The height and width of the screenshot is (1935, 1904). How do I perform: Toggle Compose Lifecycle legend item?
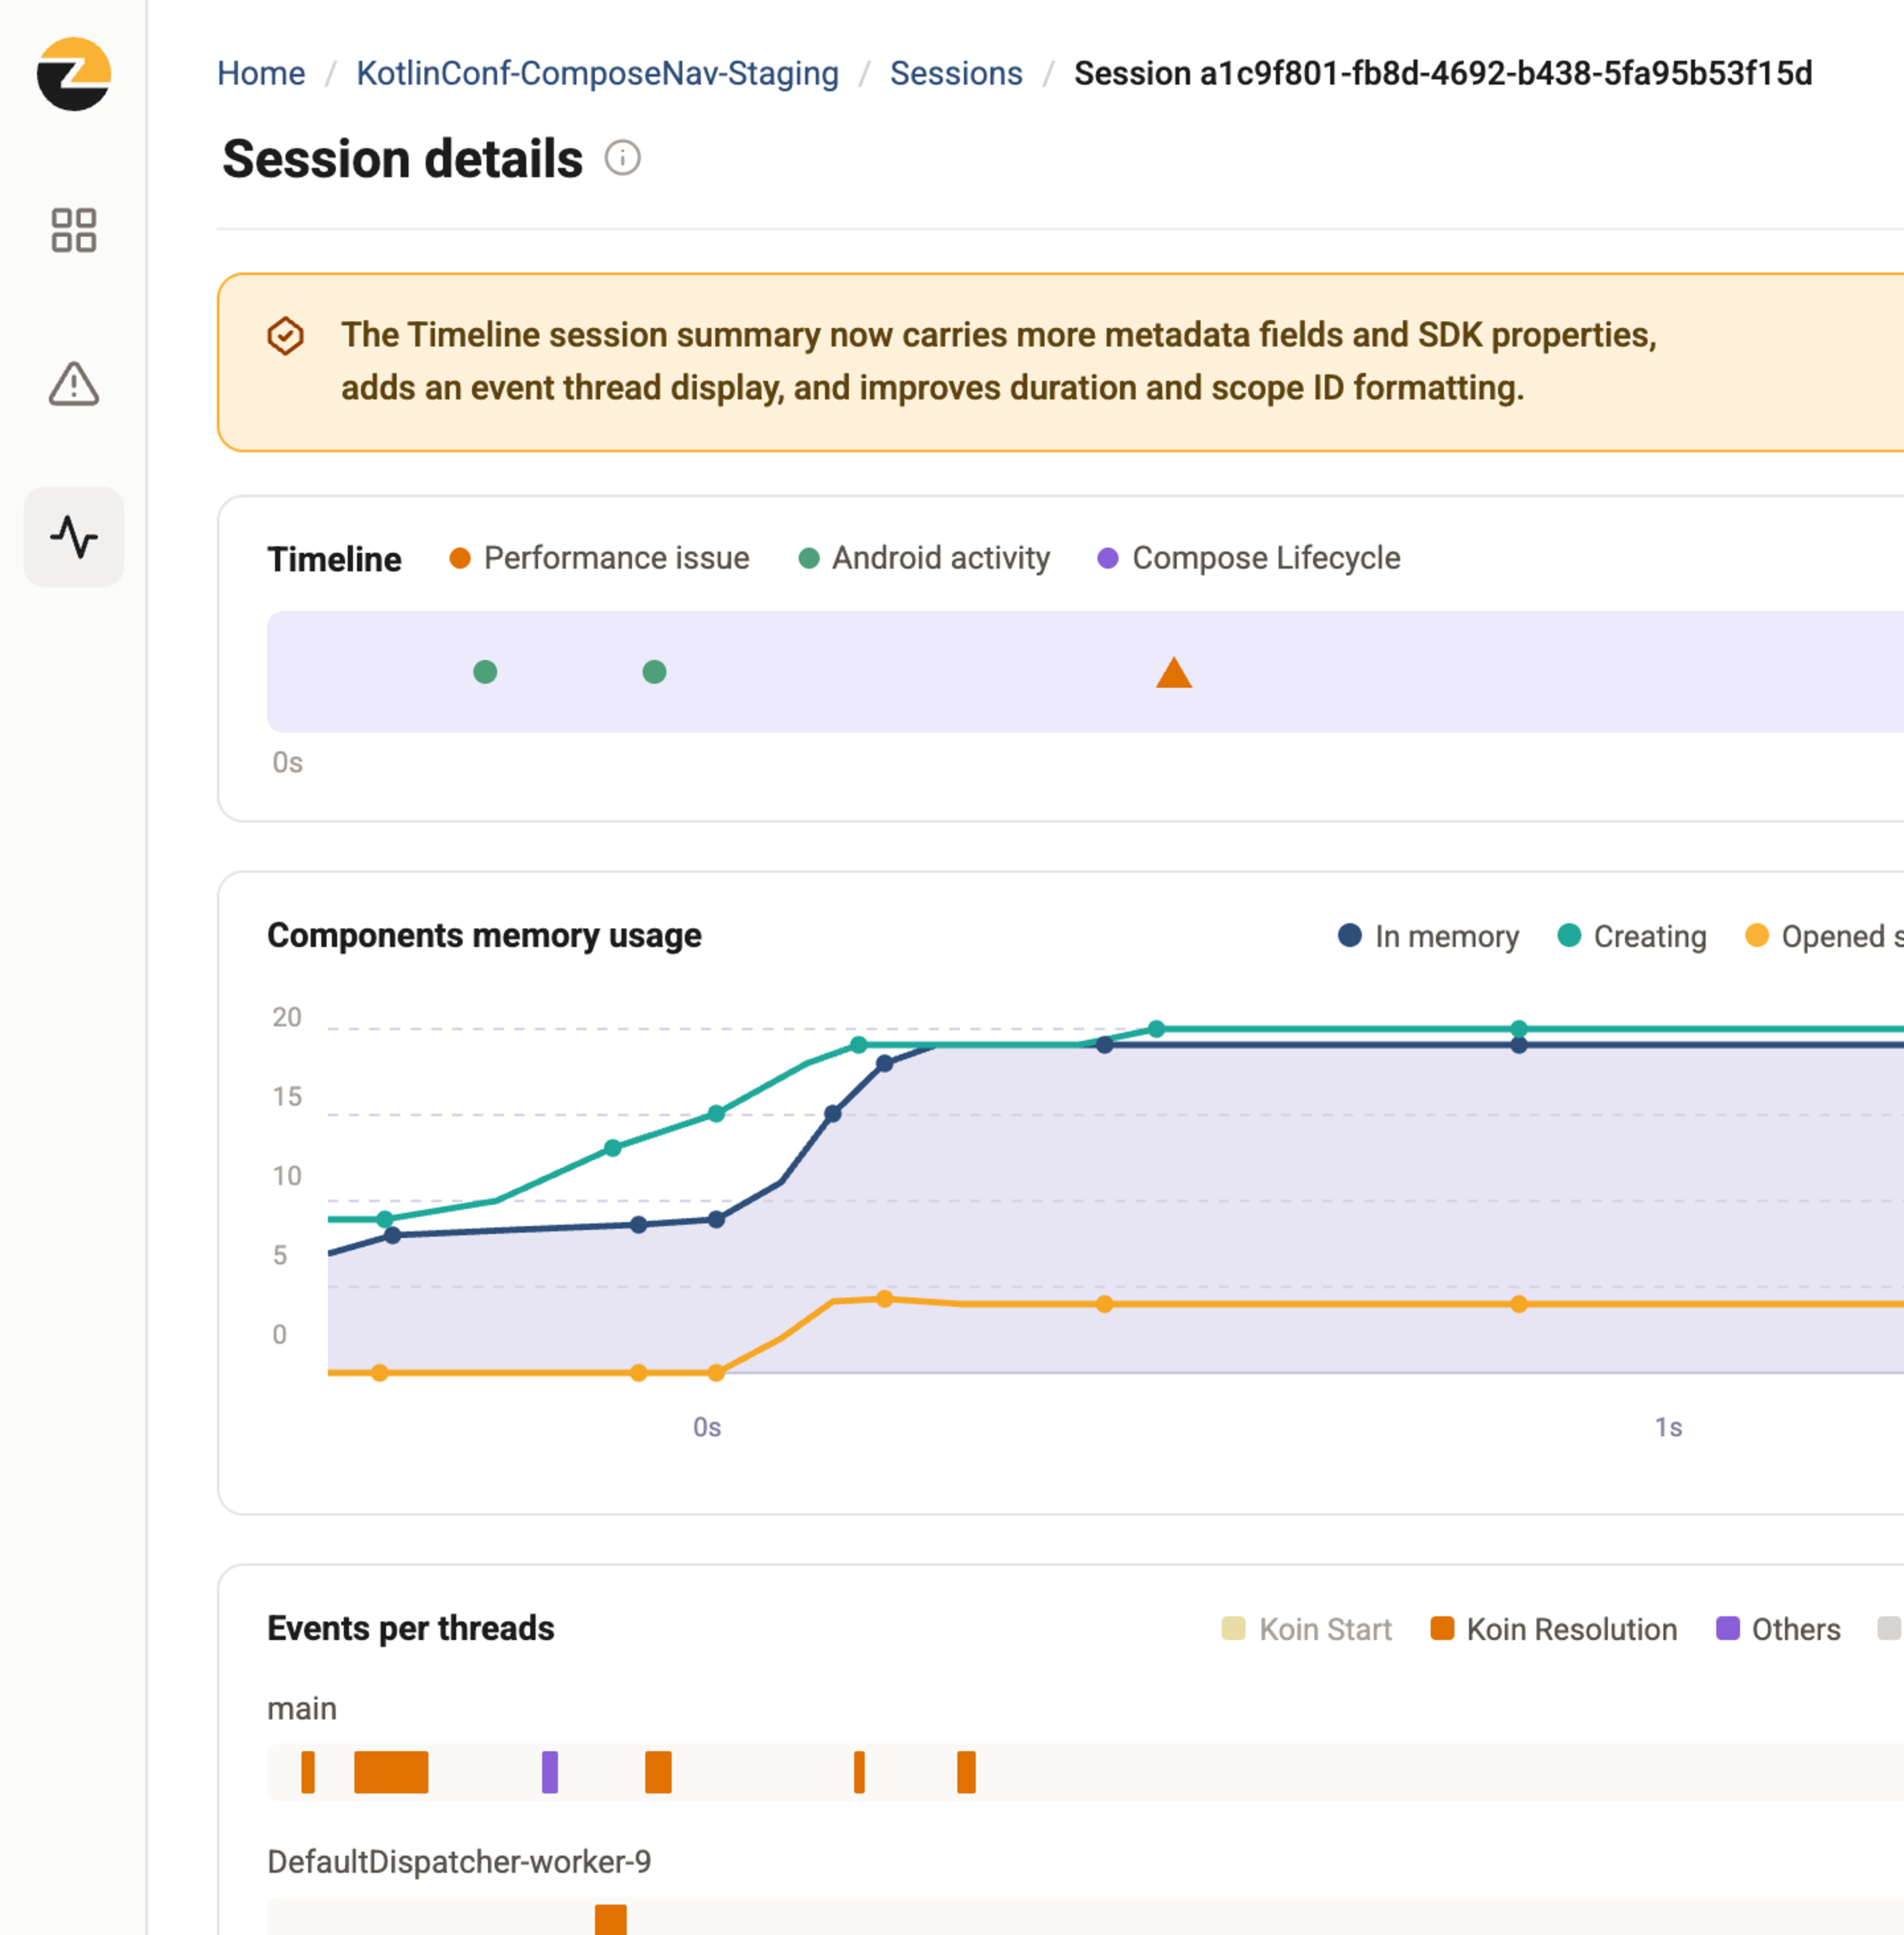pyautogui.click(x=1249, y=558)
